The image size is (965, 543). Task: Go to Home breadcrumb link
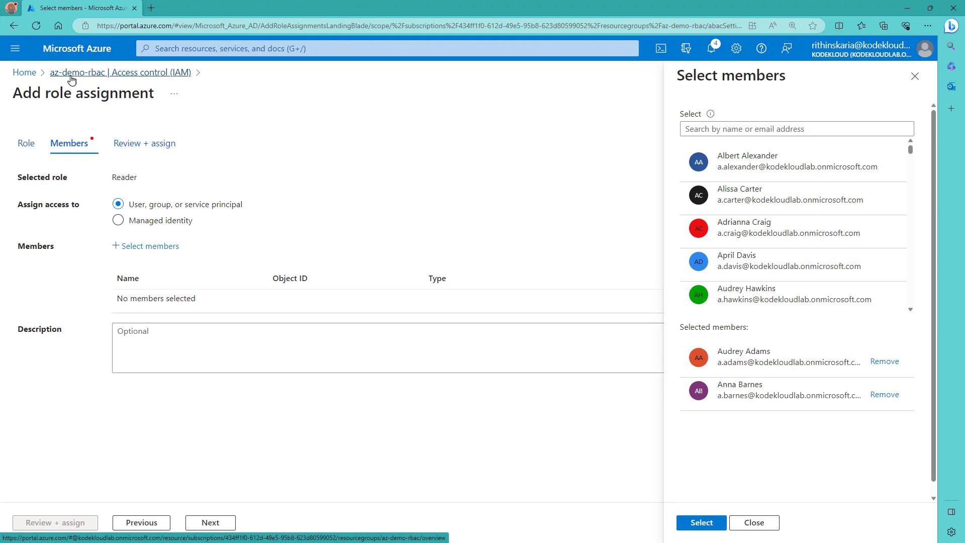(x=24, y=72)
